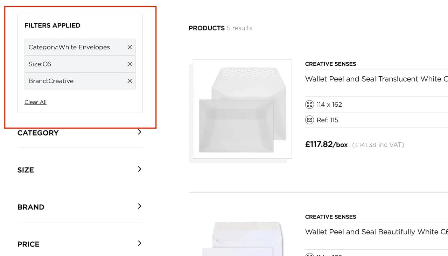Open Wallet Peel and Seal Translucent White title
The height and width of the screenshot is (256, 448).
[376, 79]
